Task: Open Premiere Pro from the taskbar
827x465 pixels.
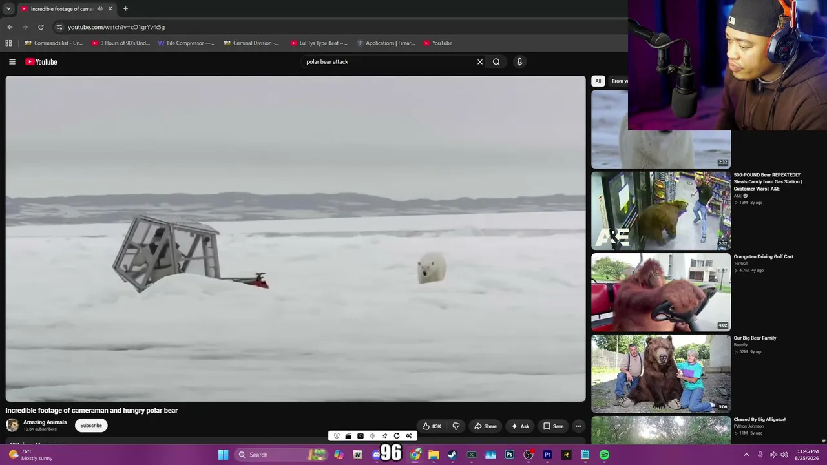Action: tap(547, 455)
